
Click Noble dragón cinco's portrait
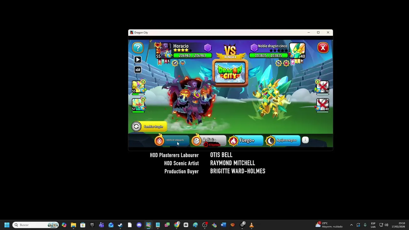click(x=297, y=50)
